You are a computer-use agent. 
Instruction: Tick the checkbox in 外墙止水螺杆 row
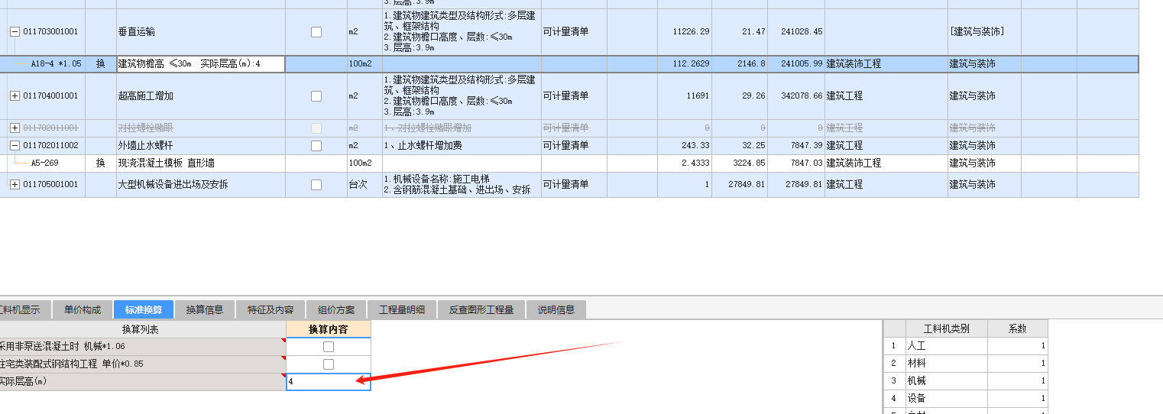(316, 145)
